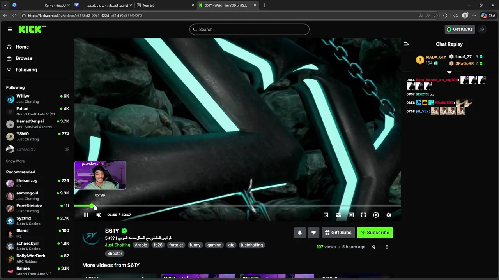The image size is (499, 280).
Task: Select the Shooter tag
Action: tap(115, 254)
